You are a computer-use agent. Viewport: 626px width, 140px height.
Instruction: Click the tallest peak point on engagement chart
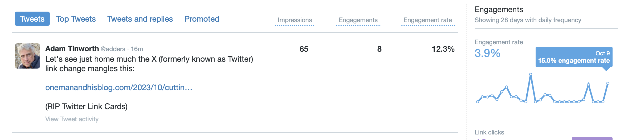[531, 74]
